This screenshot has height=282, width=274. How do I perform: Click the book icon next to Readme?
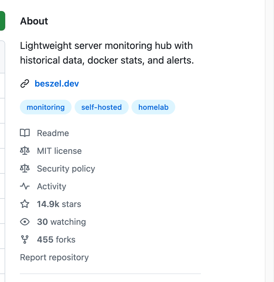click(24, 133)
